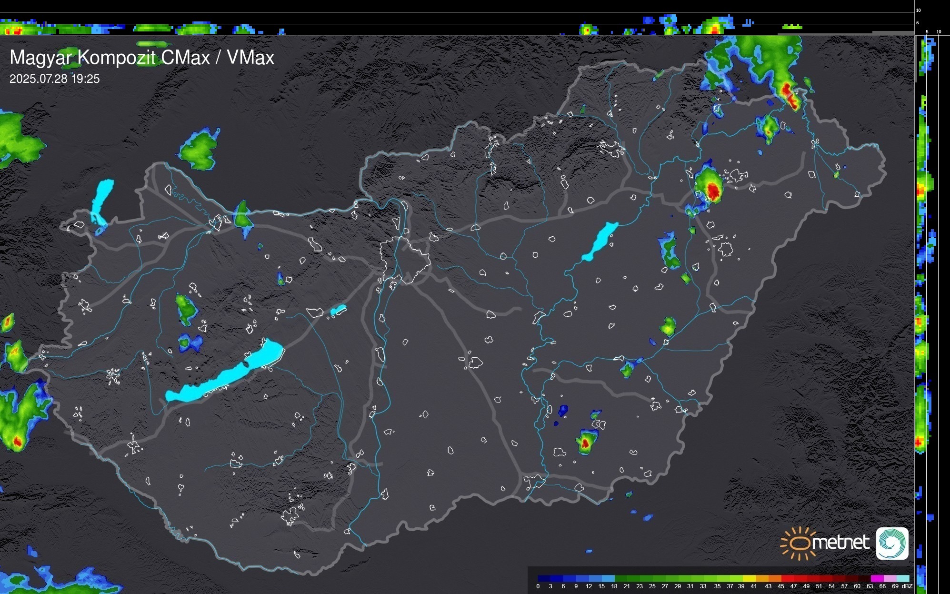Click the yellow 41 dBZ legend swatch

point(749,578)
